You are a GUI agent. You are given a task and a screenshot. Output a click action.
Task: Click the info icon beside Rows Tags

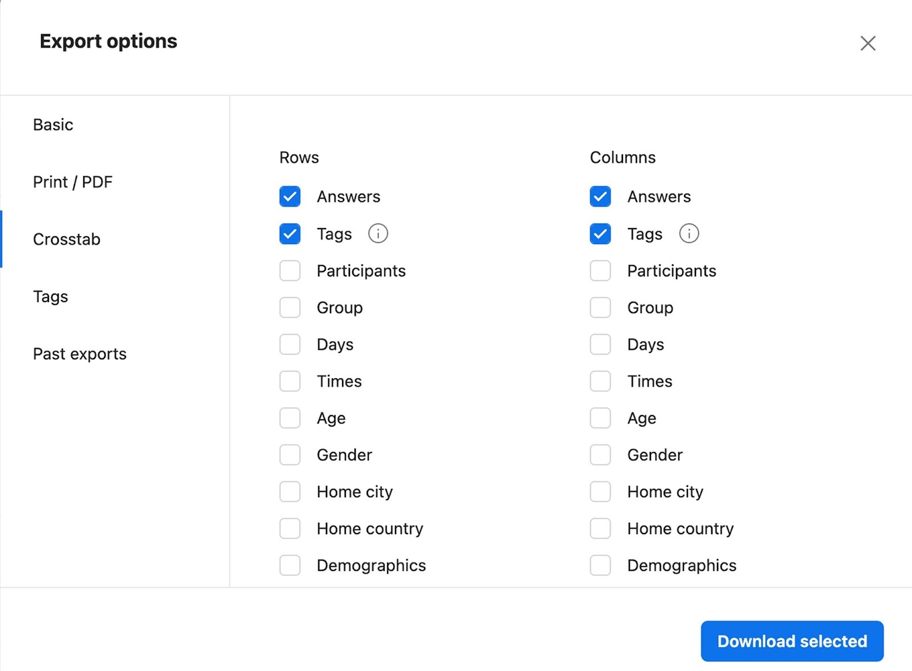378,234
